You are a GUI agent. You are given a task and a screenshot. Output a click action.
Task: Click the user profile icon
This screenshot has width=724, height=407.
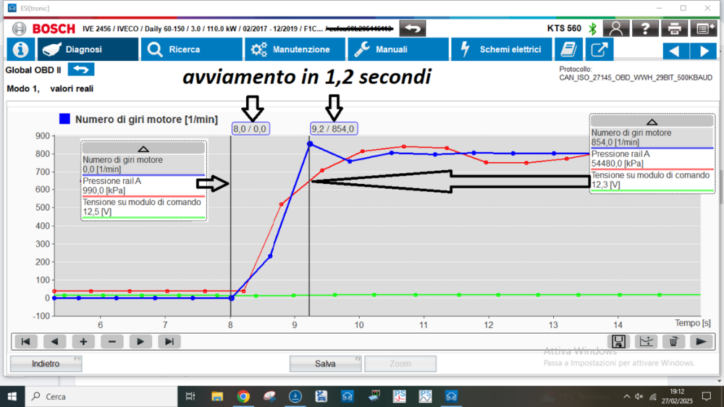pyautogui.click(x=615, y=28)
